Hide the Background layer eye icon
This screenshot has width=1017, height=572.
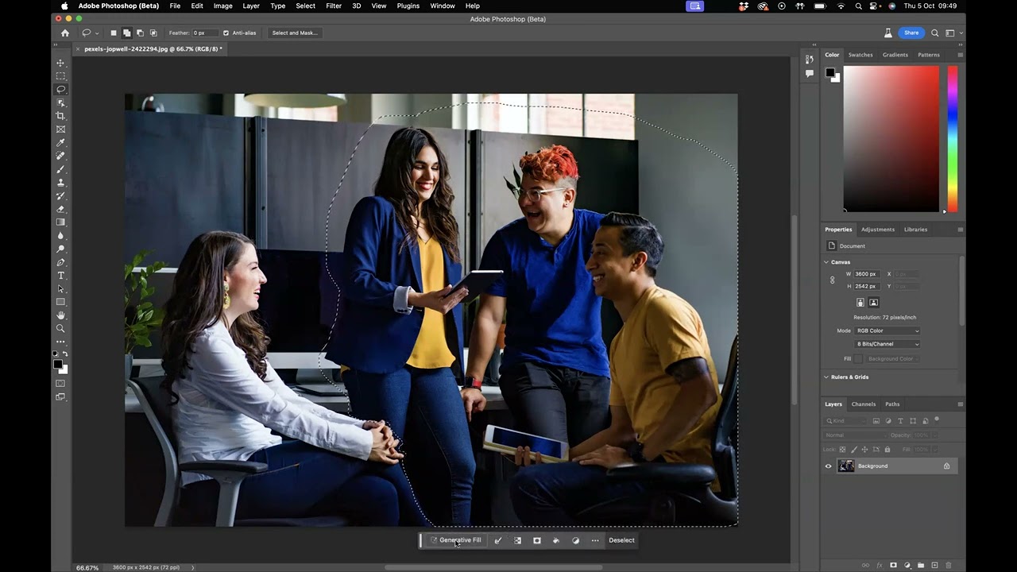[x=828, y=466]
